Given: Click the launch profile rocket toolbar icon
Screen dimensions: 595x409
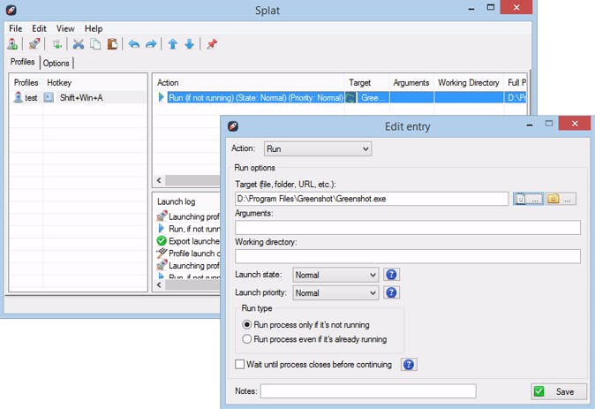Looking at the screenshot, I should coord(34,44).
